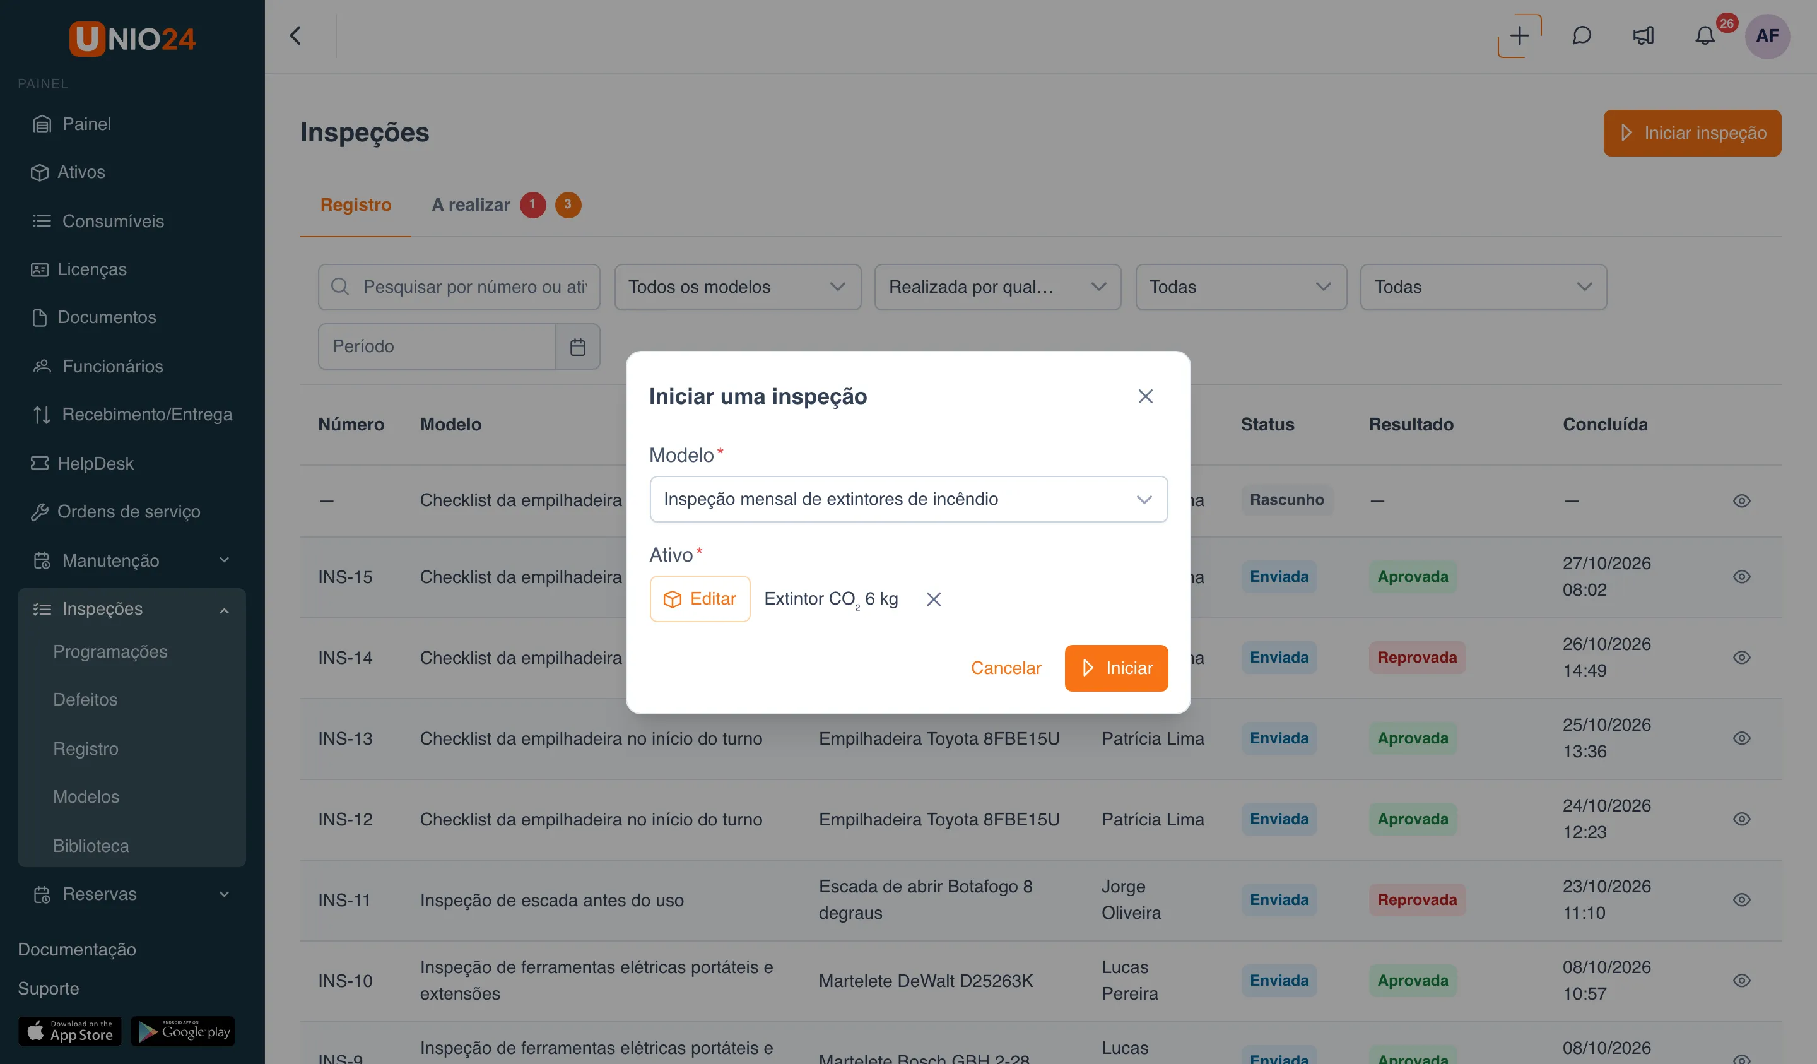Expand the Reservas sidebar menu
The height and width of the screenshot is (1064, 1817).
(x=132, y=894)
